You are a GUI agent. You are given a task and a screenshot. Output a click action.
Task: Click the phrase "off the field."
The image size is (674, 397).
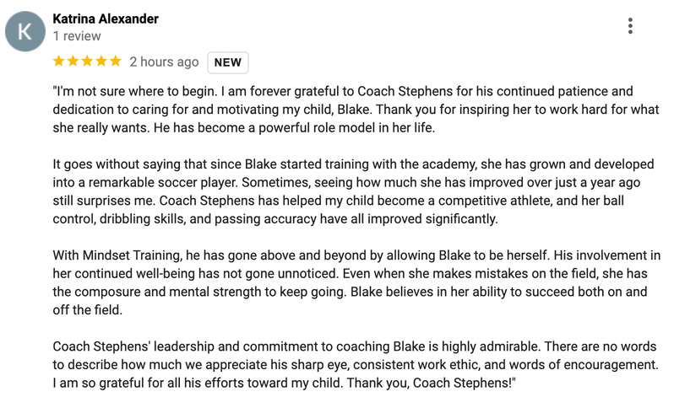point(89,310)
